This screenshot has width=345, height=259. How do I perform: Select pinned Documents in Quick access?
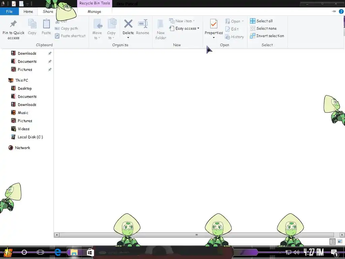pos(27,61)
